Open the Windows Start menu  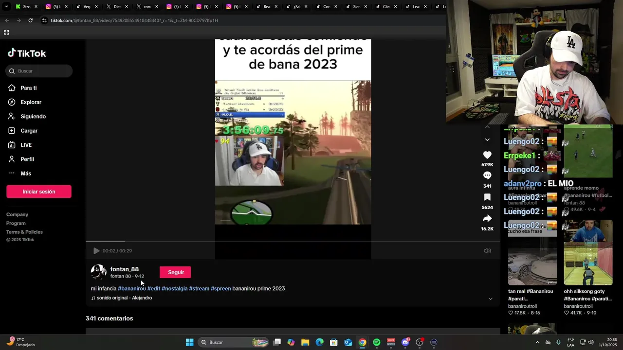click(x=189, y=342)
